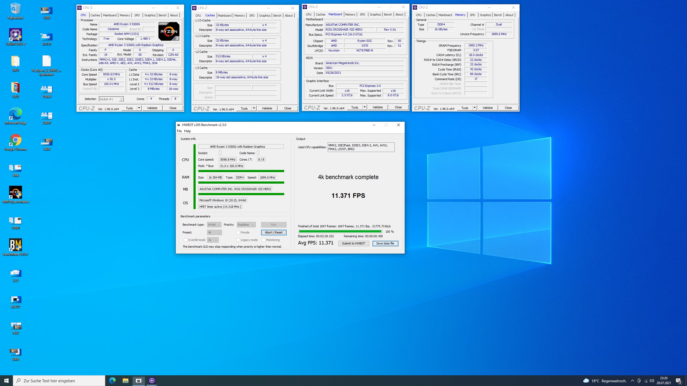
Task: Open the File menu in HWBOT x265
Action: [x=179, y=131]
